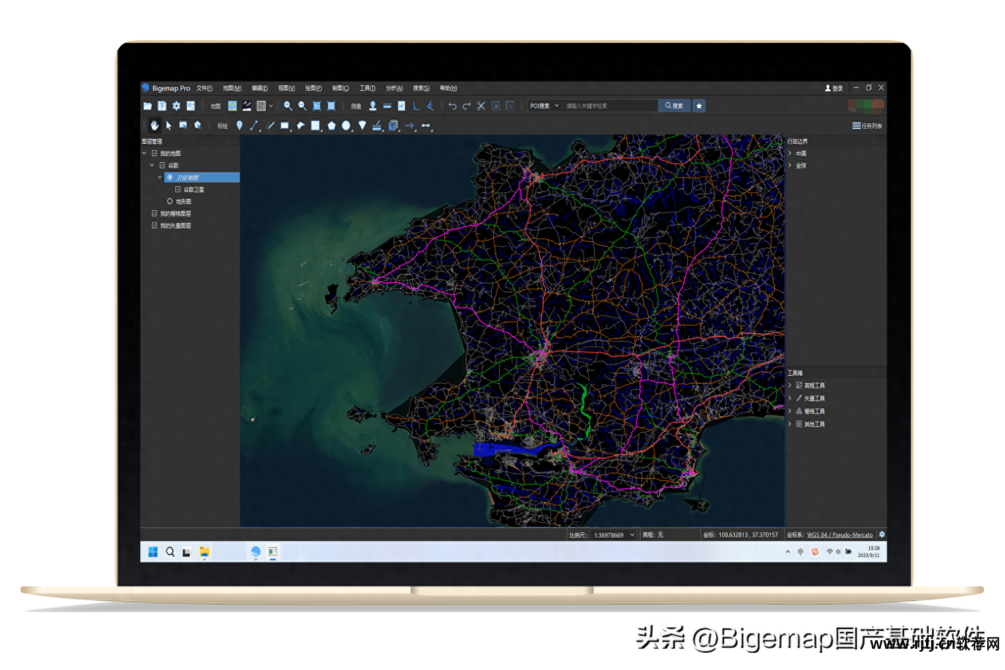
Task: Collapse the 卫星地图 tree node
Action: 160,178
